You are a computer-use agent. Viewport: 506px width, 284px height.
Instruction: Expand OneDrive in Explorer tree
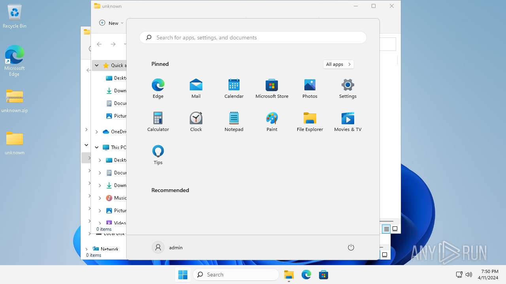point(96,132)
